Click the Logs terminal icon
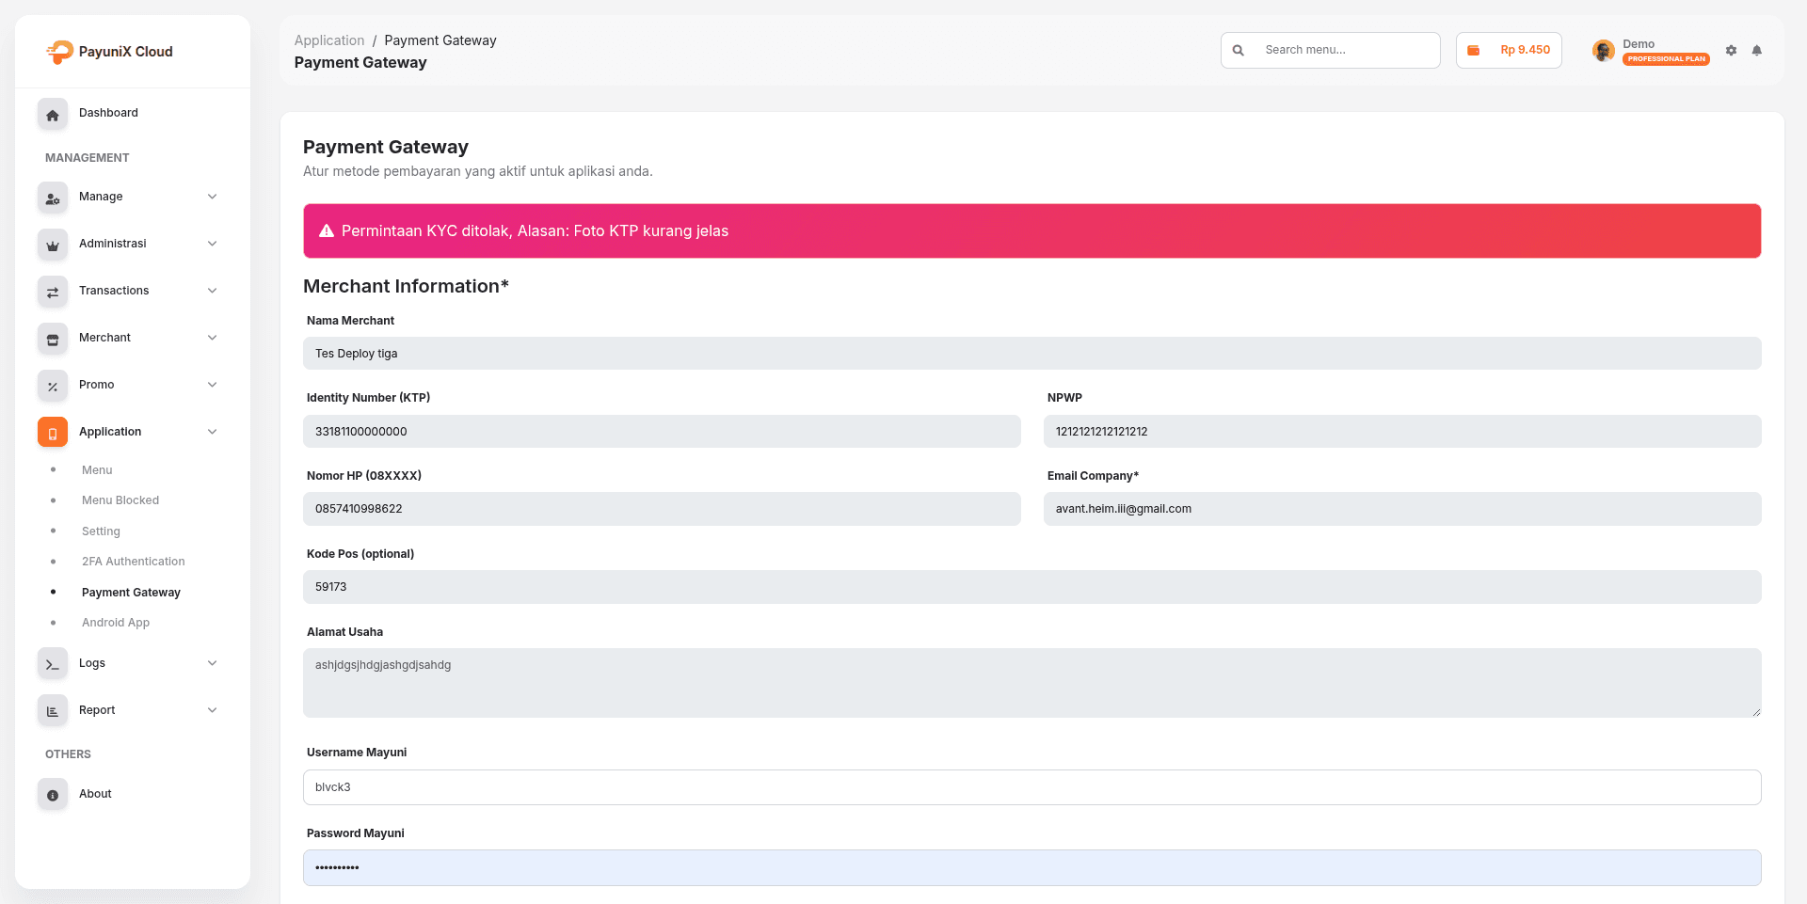The width and height of the screenshot is (1807, 904). tap(53, 664)
